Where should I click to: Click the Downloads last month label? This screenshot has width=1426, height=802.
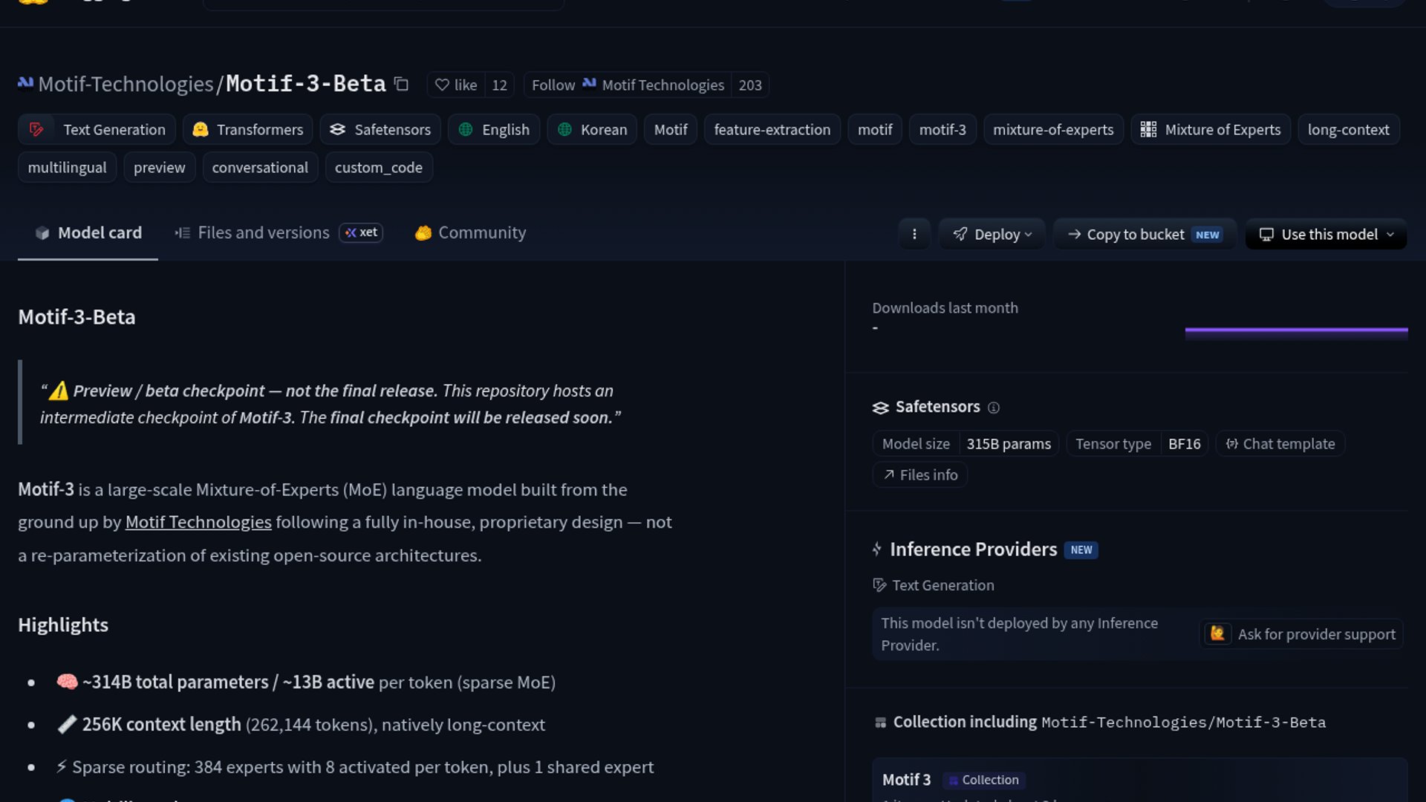(x=945, y=308)
